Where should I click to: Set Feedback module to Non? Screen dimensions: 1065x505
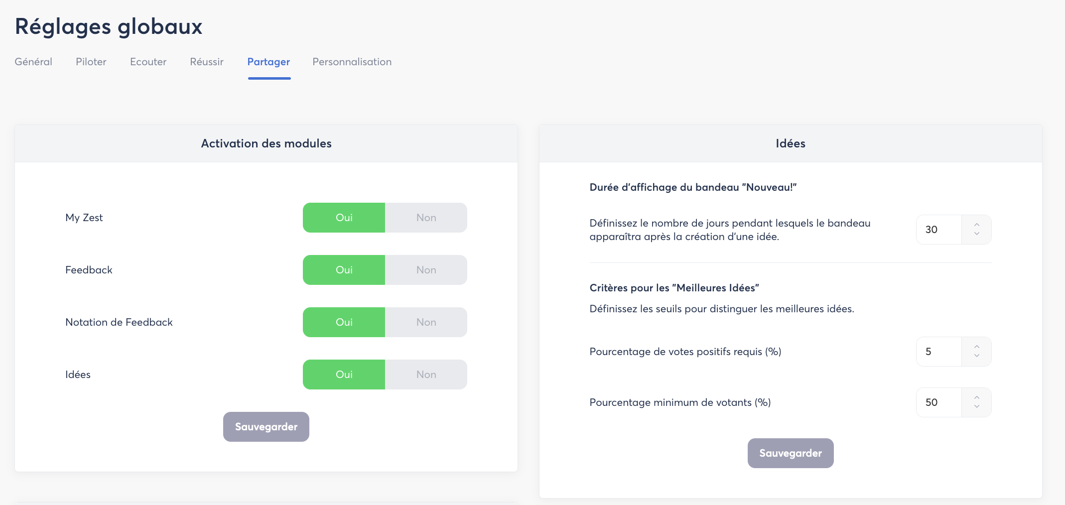pos(426,270)
